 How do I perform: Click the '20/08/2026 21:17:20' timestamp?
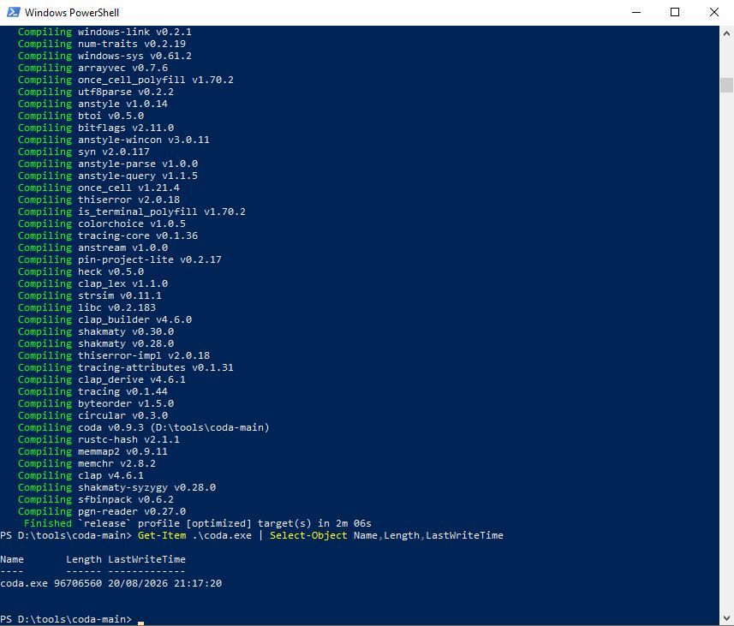164,583
